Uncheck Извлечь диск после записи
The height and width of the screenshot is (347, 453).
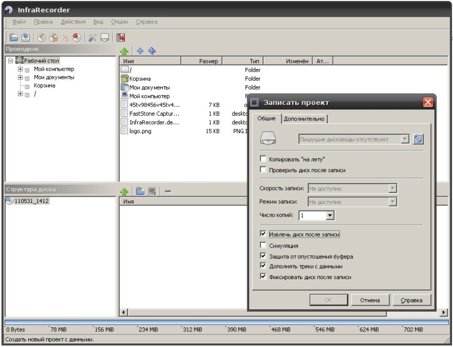tap(263, 234)
